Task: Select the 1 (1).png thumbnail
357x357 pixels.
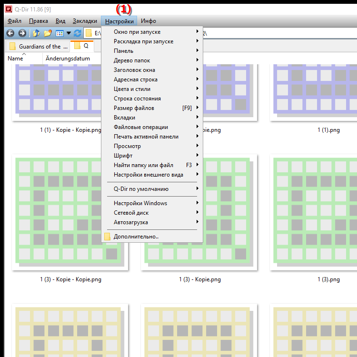Action: pyautogui.click(x=313, y=92)
